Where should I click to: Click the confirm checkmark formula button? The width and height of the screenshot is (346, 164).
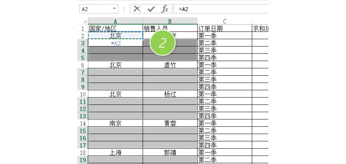pyautogui.click(x=151, y=9)
